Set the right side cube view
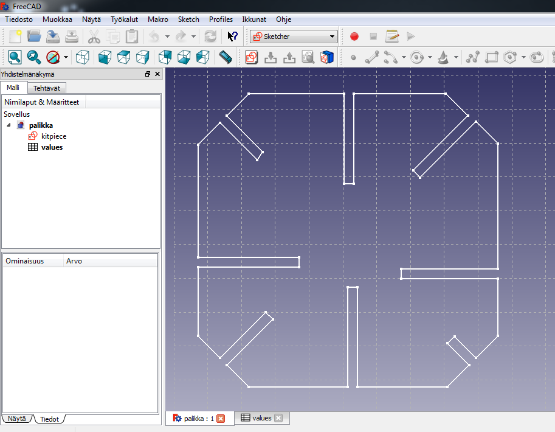Screen dimensions: 555x432 pyautogui.click(x=143, y=57)
